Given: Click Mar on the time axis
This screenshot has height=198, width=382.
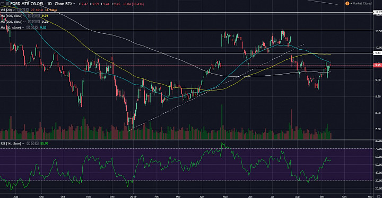Looking at the screenshot, I should pyautogui.click(x=178, y=196).
